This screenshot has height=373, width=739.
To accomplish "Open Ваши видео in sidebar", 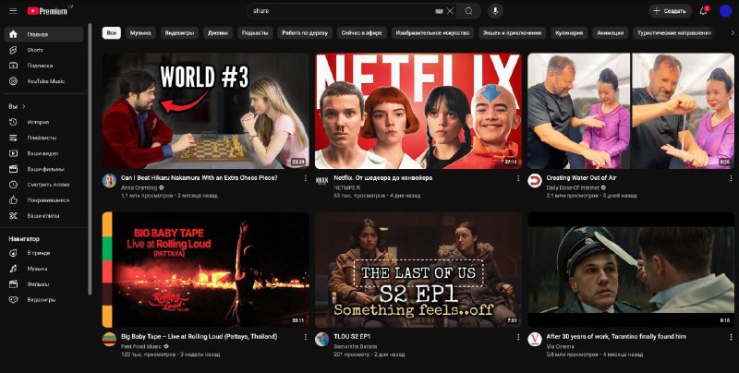I will click(43, 153).
